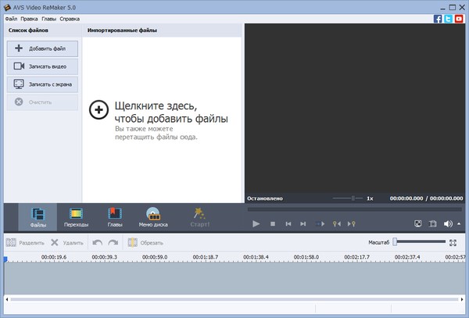The height and width of the screenshot is (318, 469).
Task: Open the Facebook page icon
Action: coord(438,18)
